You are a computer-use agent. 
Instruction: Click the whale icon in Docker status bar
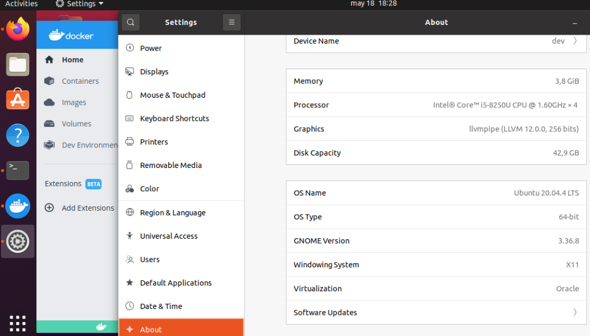(x=101, y=327)
